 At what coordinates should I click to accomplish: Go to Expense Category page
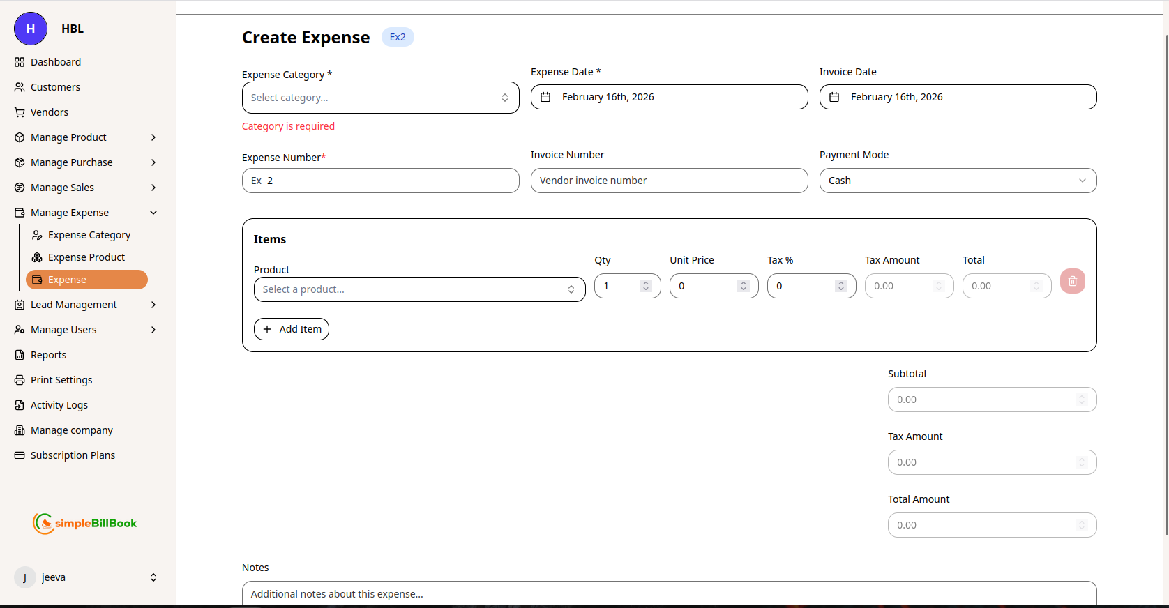pos(89,235)
